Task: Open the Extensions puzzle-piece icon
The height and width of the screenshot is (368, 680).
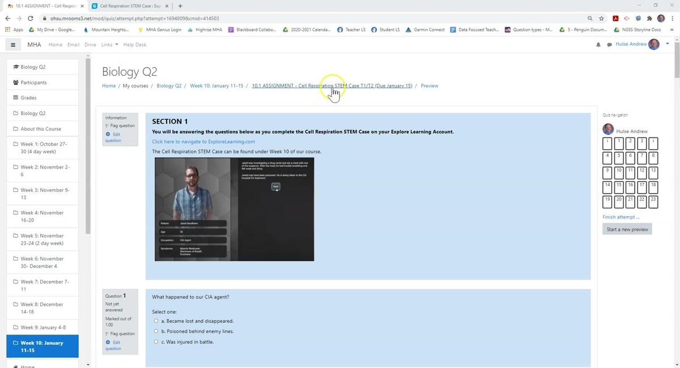Action: 649,18
